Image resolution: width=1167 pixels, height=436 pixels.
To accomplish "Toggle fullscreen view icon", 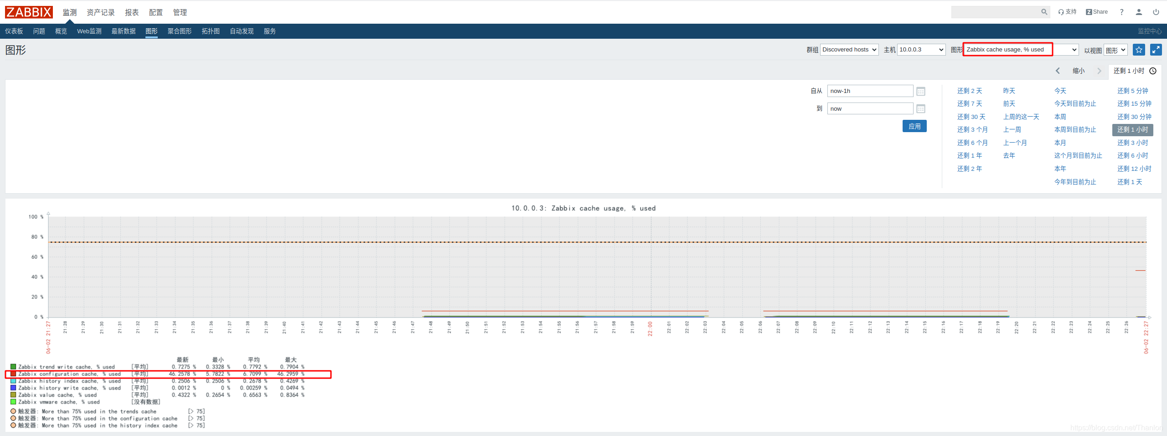I will point(1156,50).
